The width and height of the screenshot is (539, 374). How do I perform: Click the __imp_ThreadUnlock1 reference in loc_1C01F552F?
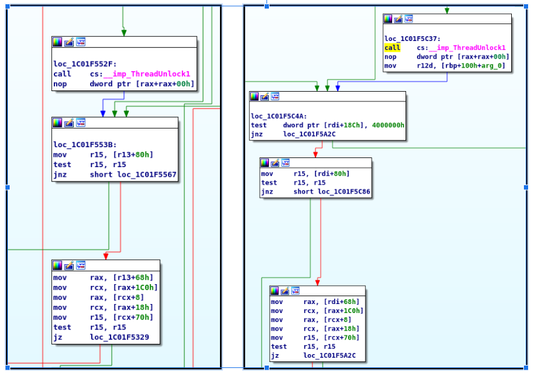pos(150,74)
